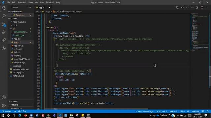Open Task View on taskbar
The height and width of the screenshot is (118, 211).
(x=14, y=115)
